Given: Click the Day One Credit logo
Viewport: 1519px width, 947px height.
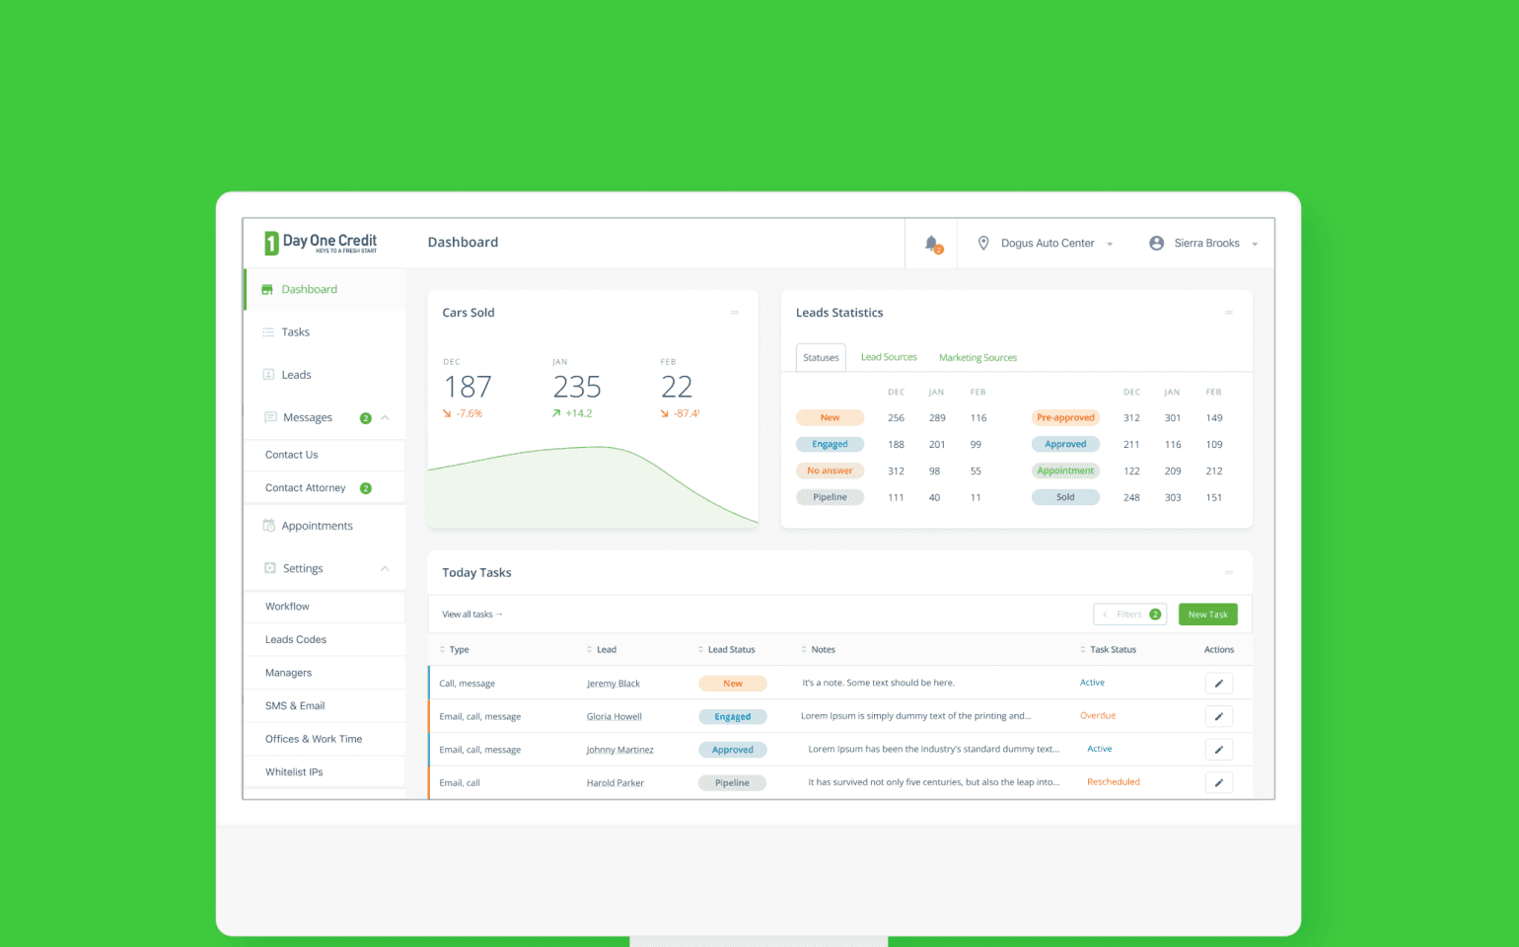Looking at the screenshot, I should [x=321, y=243].
